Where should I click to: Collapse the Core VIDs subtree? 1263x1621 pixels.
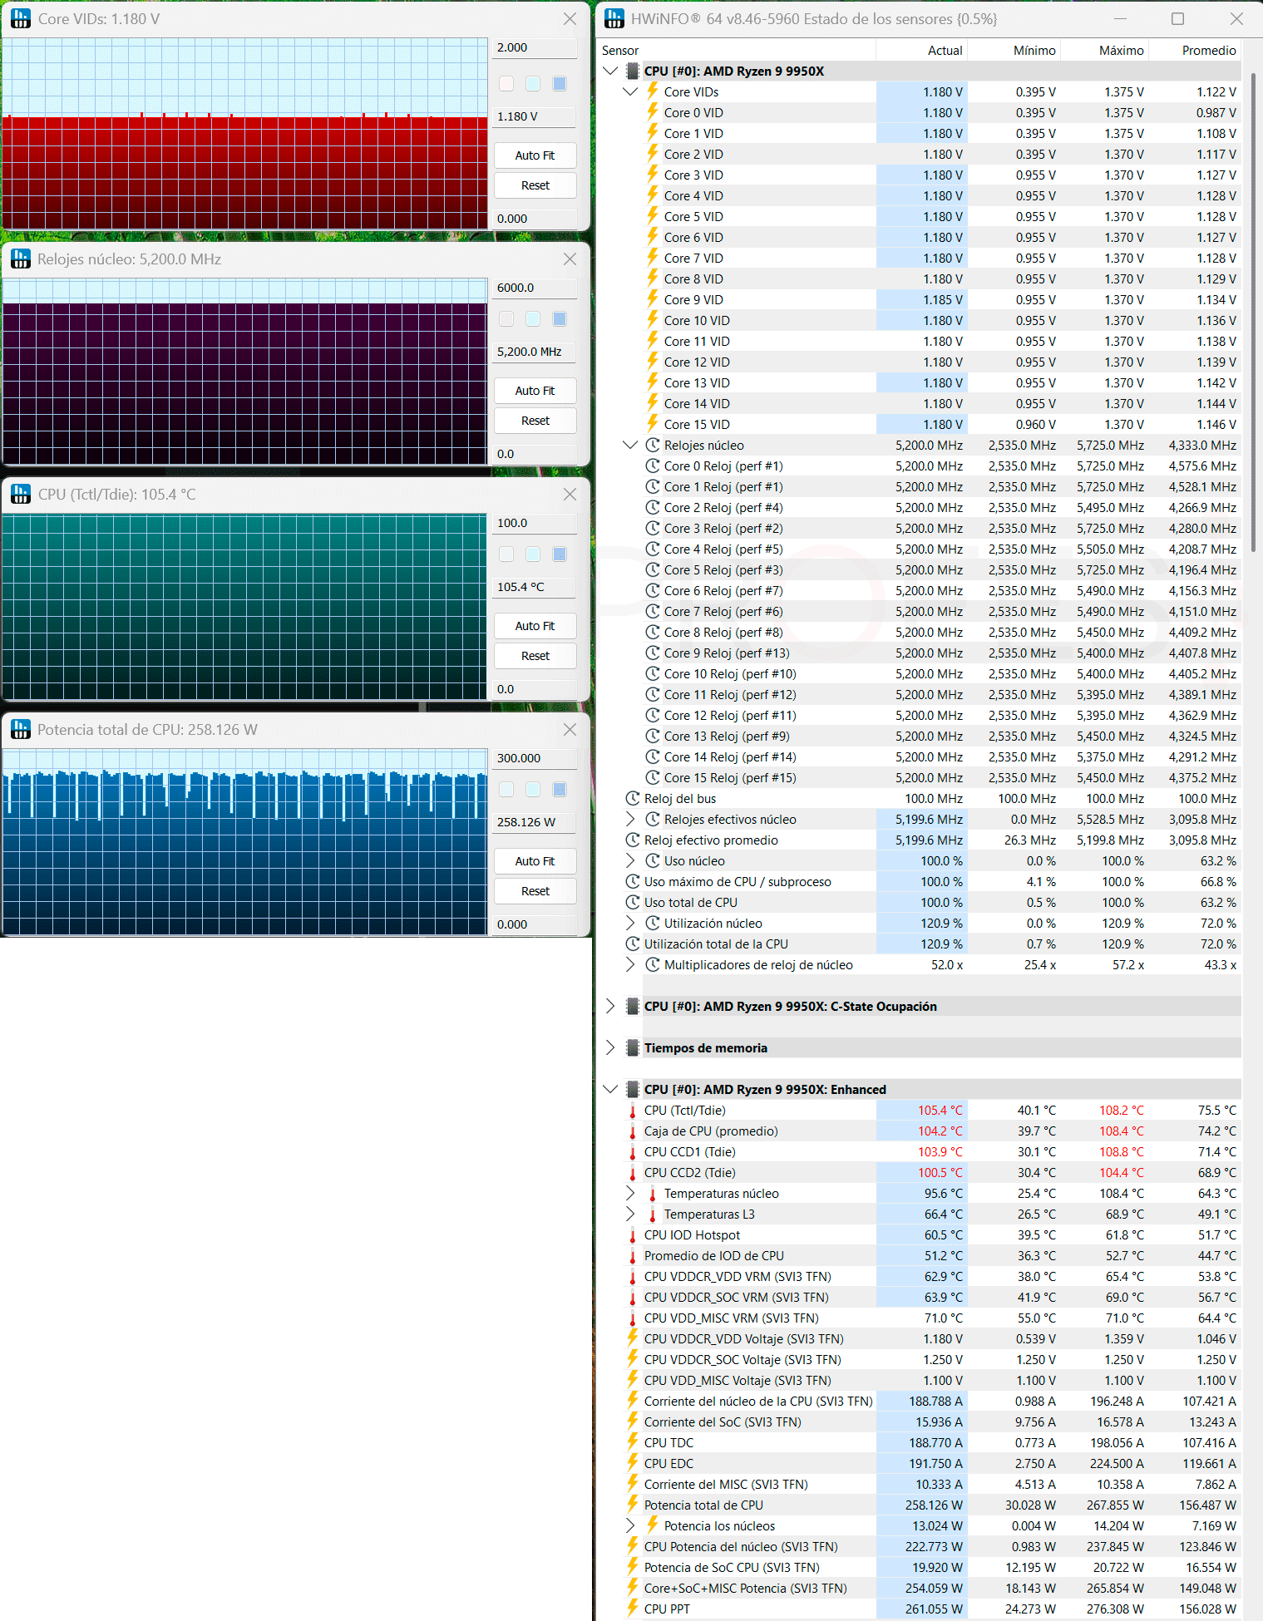point(630,91)
